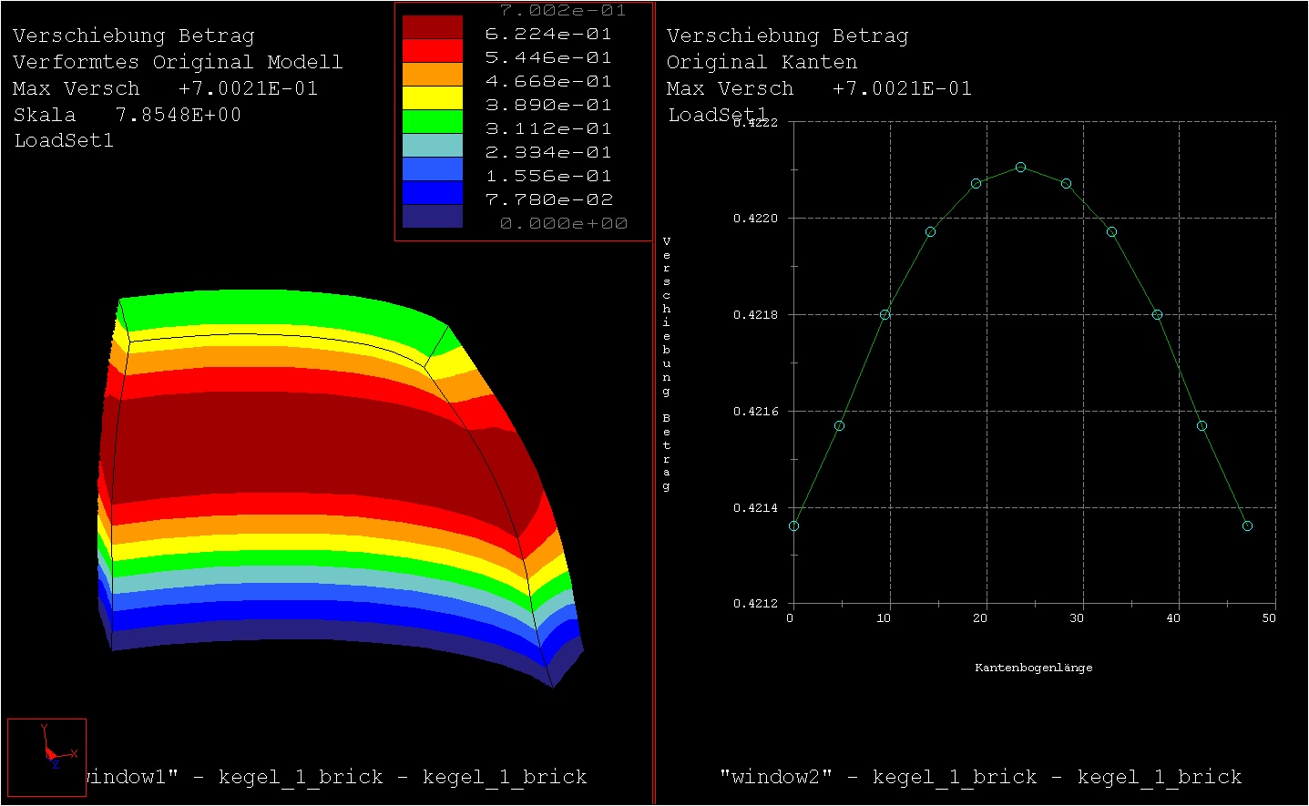Select legend value 4.668e-01
The width and height of the screenshot is (1309, 806).
coord(548,81)
